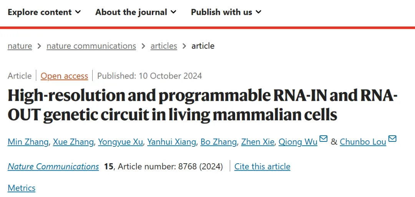Click Cite this article
The width and height of the screenshot is (415, 197).
[262, 167]
